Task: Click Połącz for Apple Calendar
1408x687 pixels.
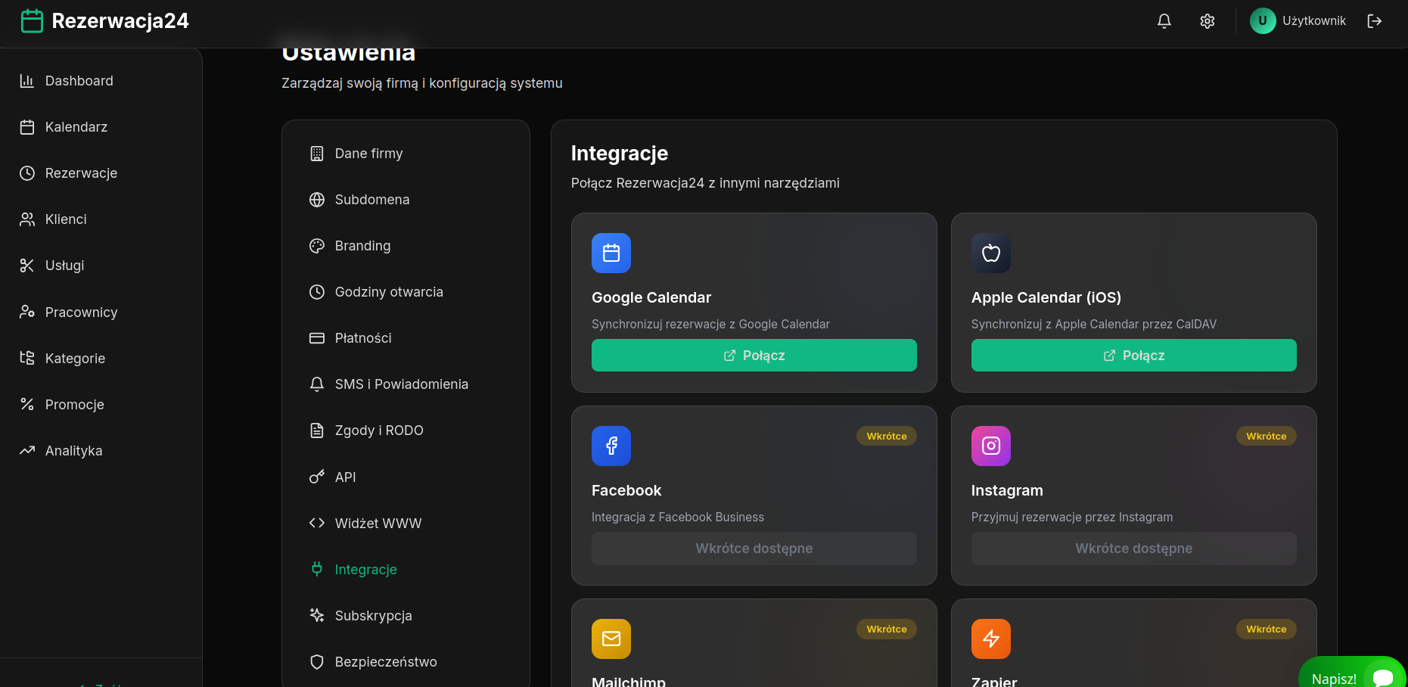Action: [x=1133, y=355]
